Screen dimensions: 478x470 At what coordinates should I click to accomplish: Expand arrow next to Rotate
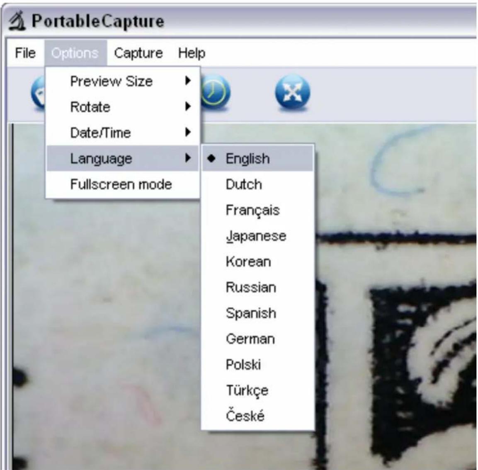click(x=188, y=107)
